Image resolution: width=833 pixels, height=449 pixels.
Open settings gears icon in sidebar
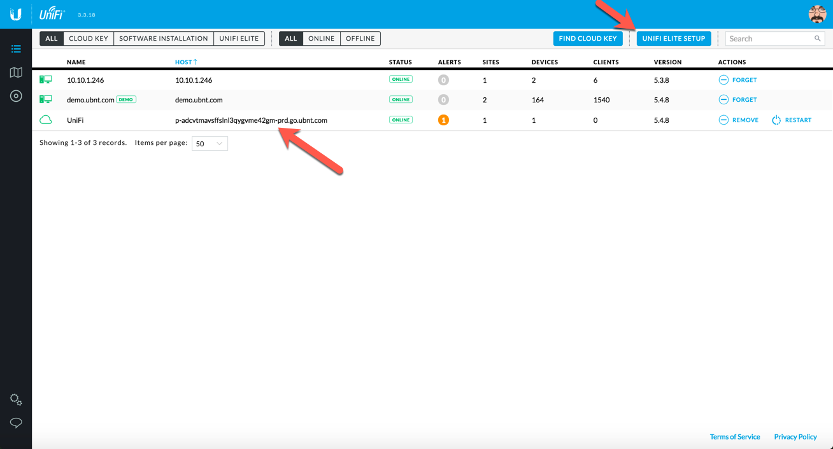click(16, 399)
